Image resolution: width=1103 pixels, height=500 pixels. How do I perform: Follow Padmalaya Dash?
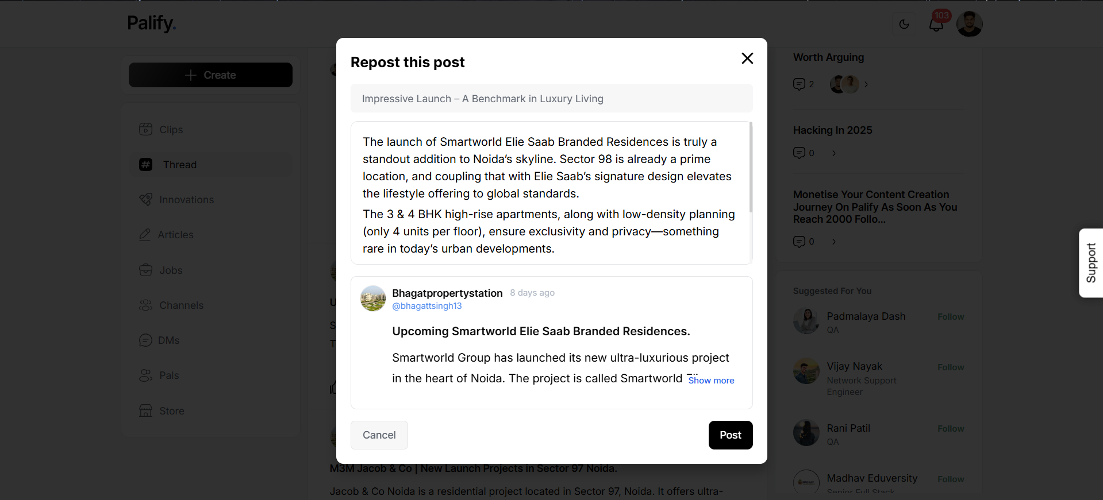point(951,317)
